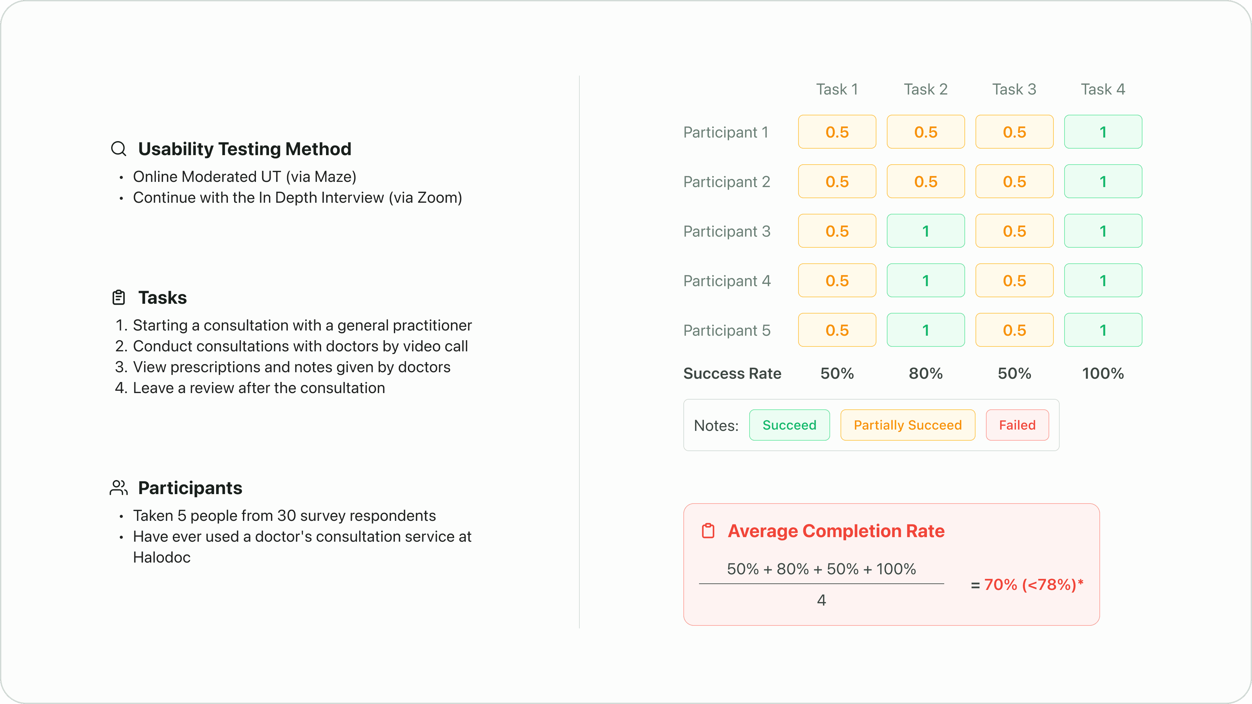Screen dimensions: 1252x704
Task: Click task item Leave a review after the consultation
Action: (x=259, y=388)
